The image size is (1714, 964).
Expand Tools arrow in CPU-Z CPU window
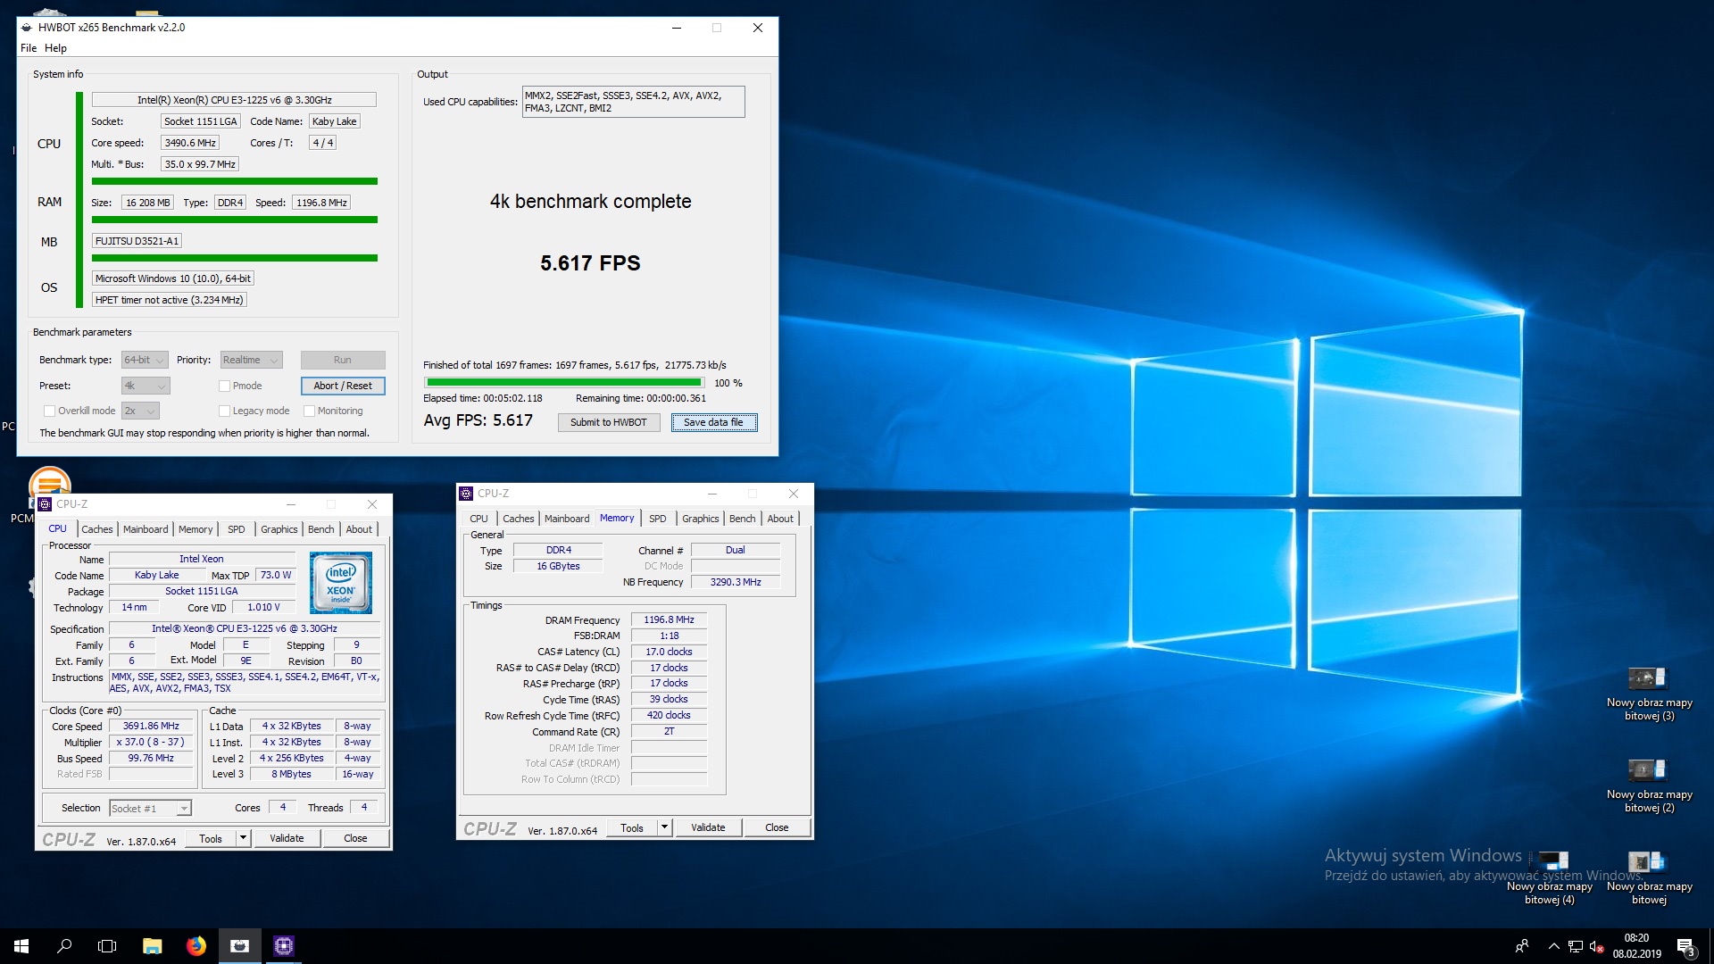[243, 838]
